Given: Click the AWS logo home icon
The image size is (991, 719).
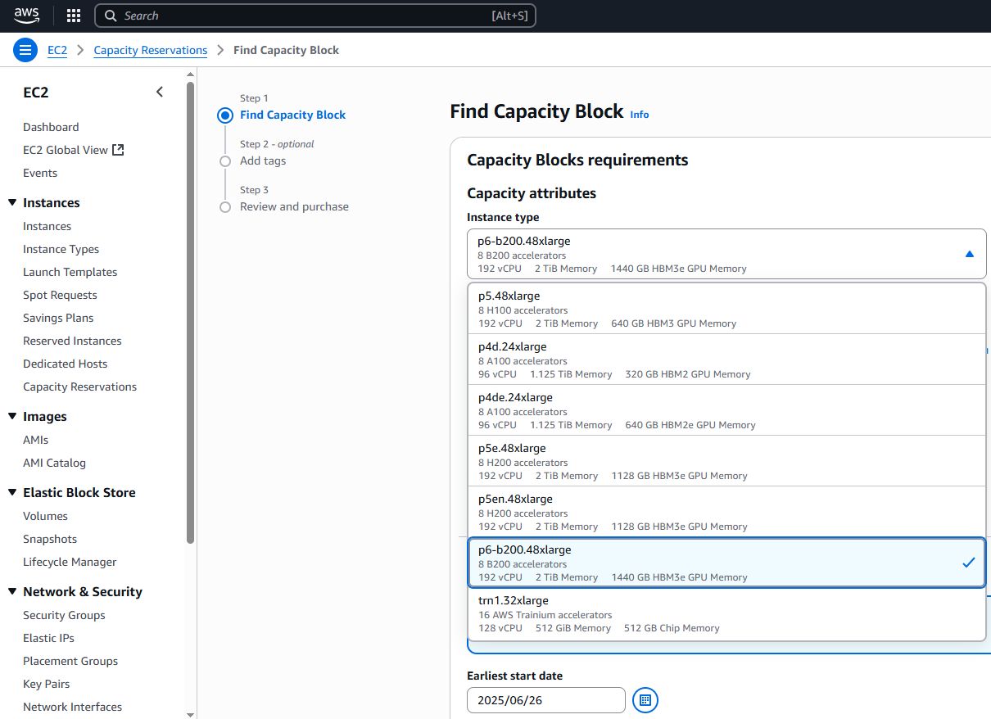Looking at the screenshot, I should click(x=26, y=16).
